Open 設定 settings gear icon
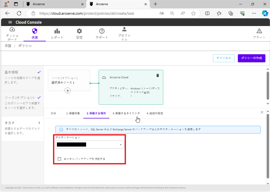 coord(79,31)
